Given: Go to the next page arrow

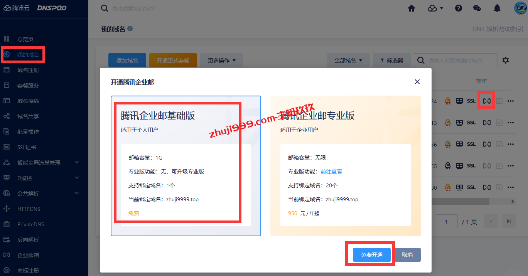Looking at the screenshot, I should [x=491, y=221].
